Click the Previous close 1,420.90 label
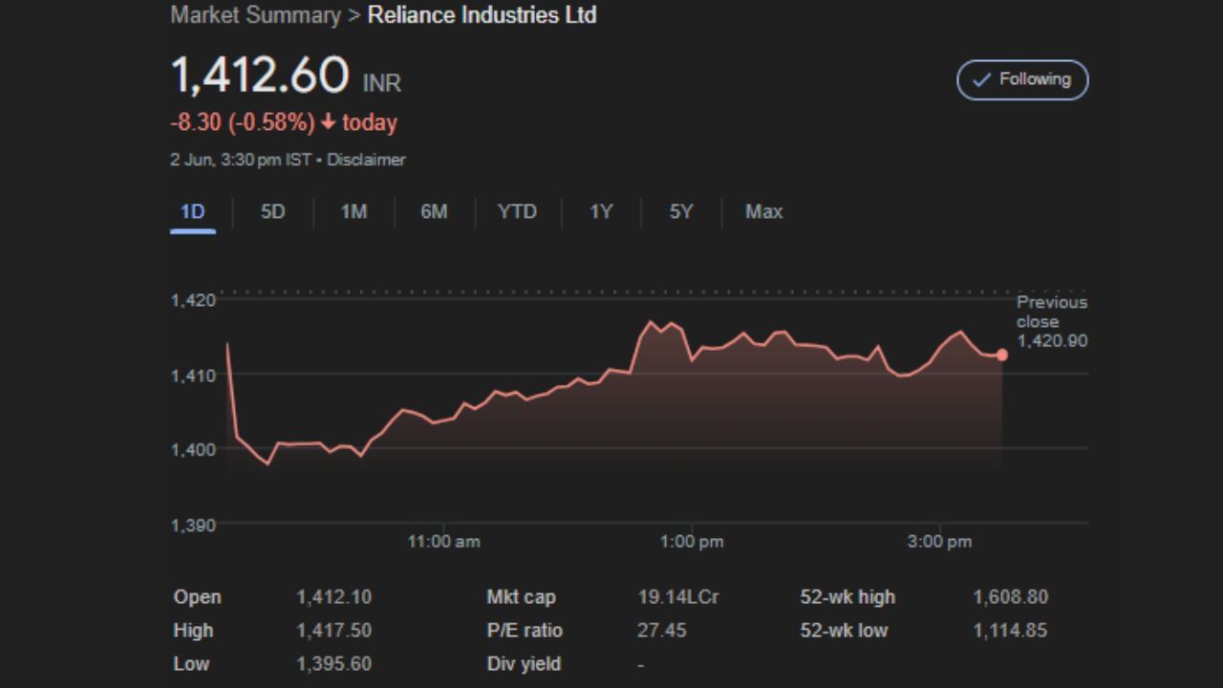The width and height of the screenshot is (1223, 688). coord(1052,322)
